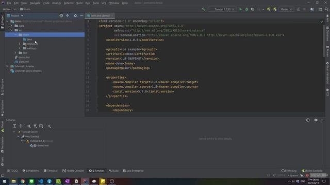This screenshot has width=330, height=185.
Task: Open the Project view selector dropdown
Action: click(15, 16)
